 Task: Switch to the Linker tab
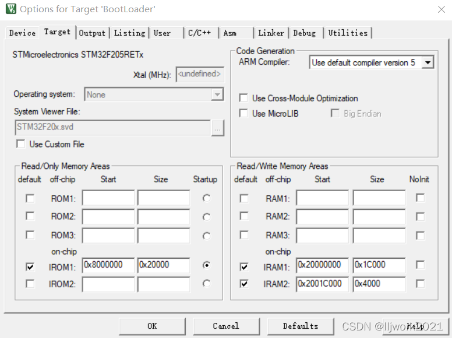[271, 33]
